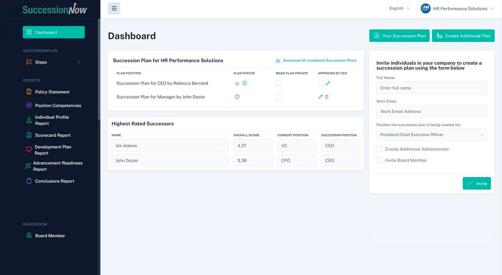
Task: Edit the Manager plan by John Dozier
Action: point(320,97)
